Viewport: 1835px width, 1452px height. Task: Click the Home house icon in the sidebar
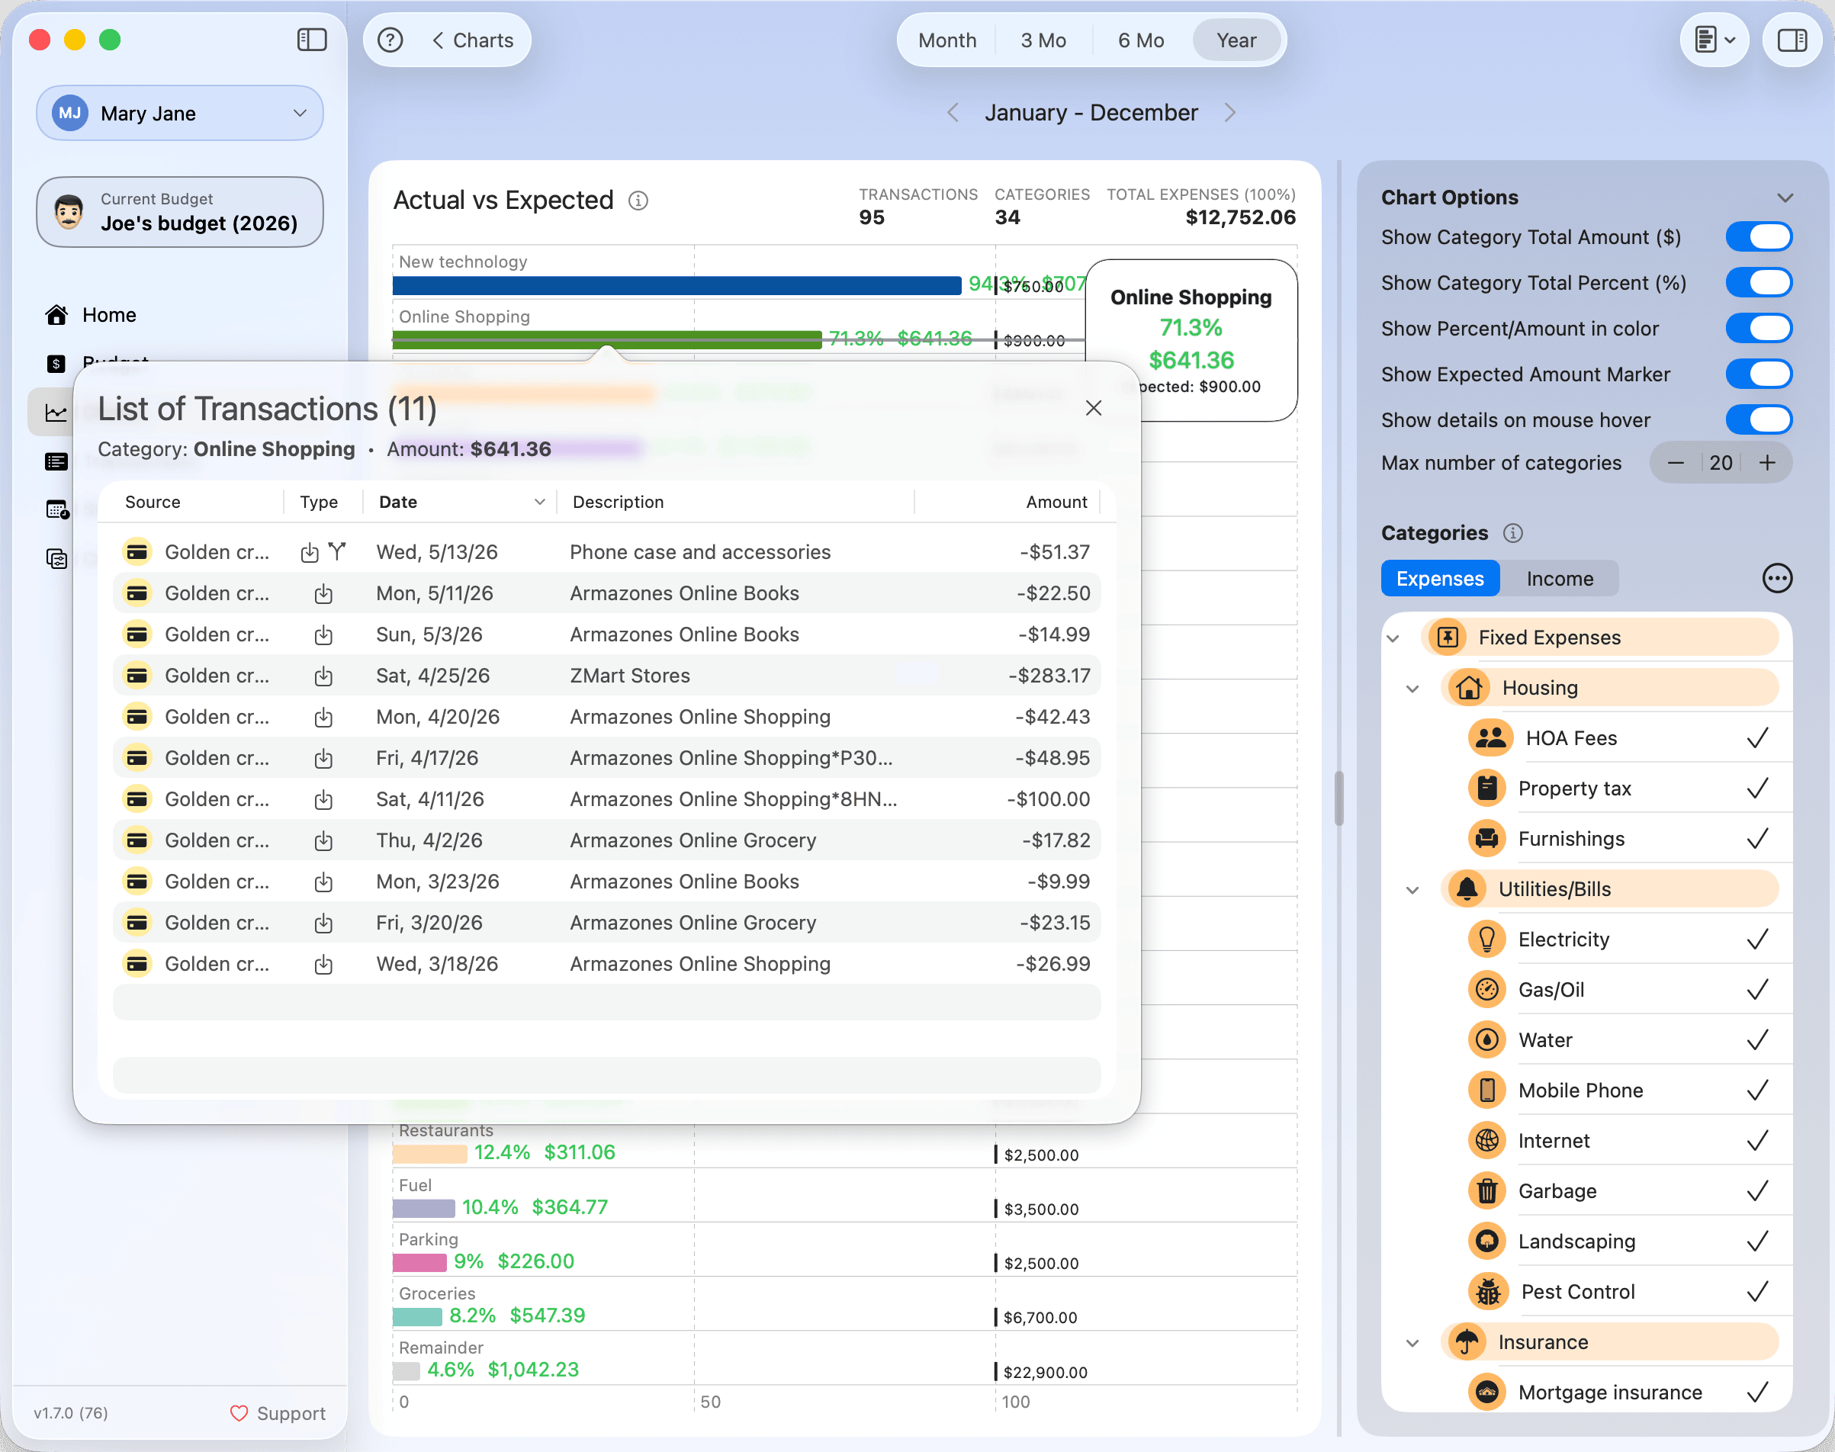tap(56, 316)
